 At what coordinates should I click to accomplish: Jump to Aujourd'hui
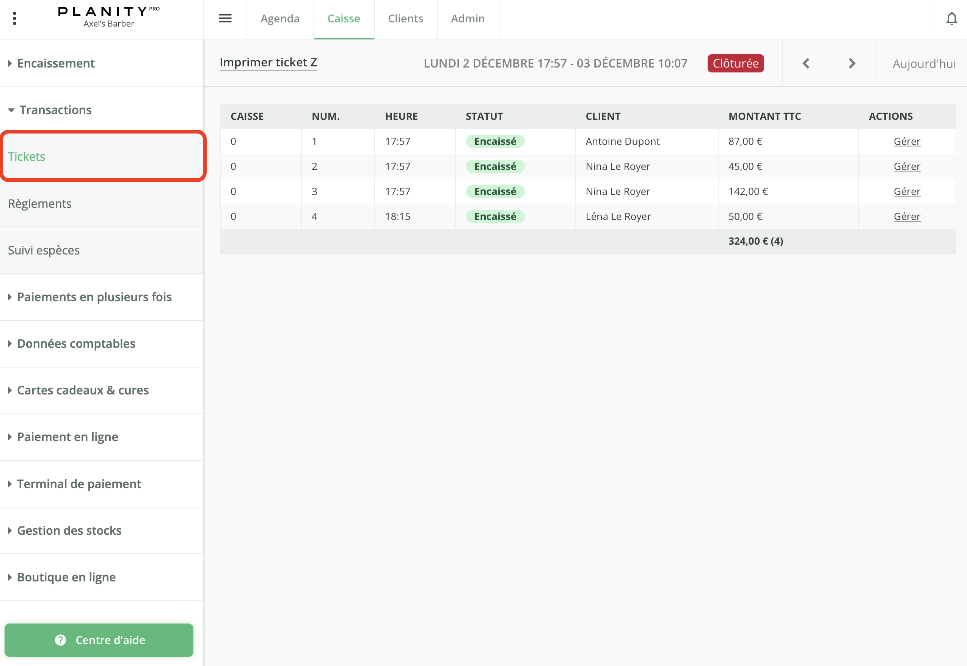924,64
